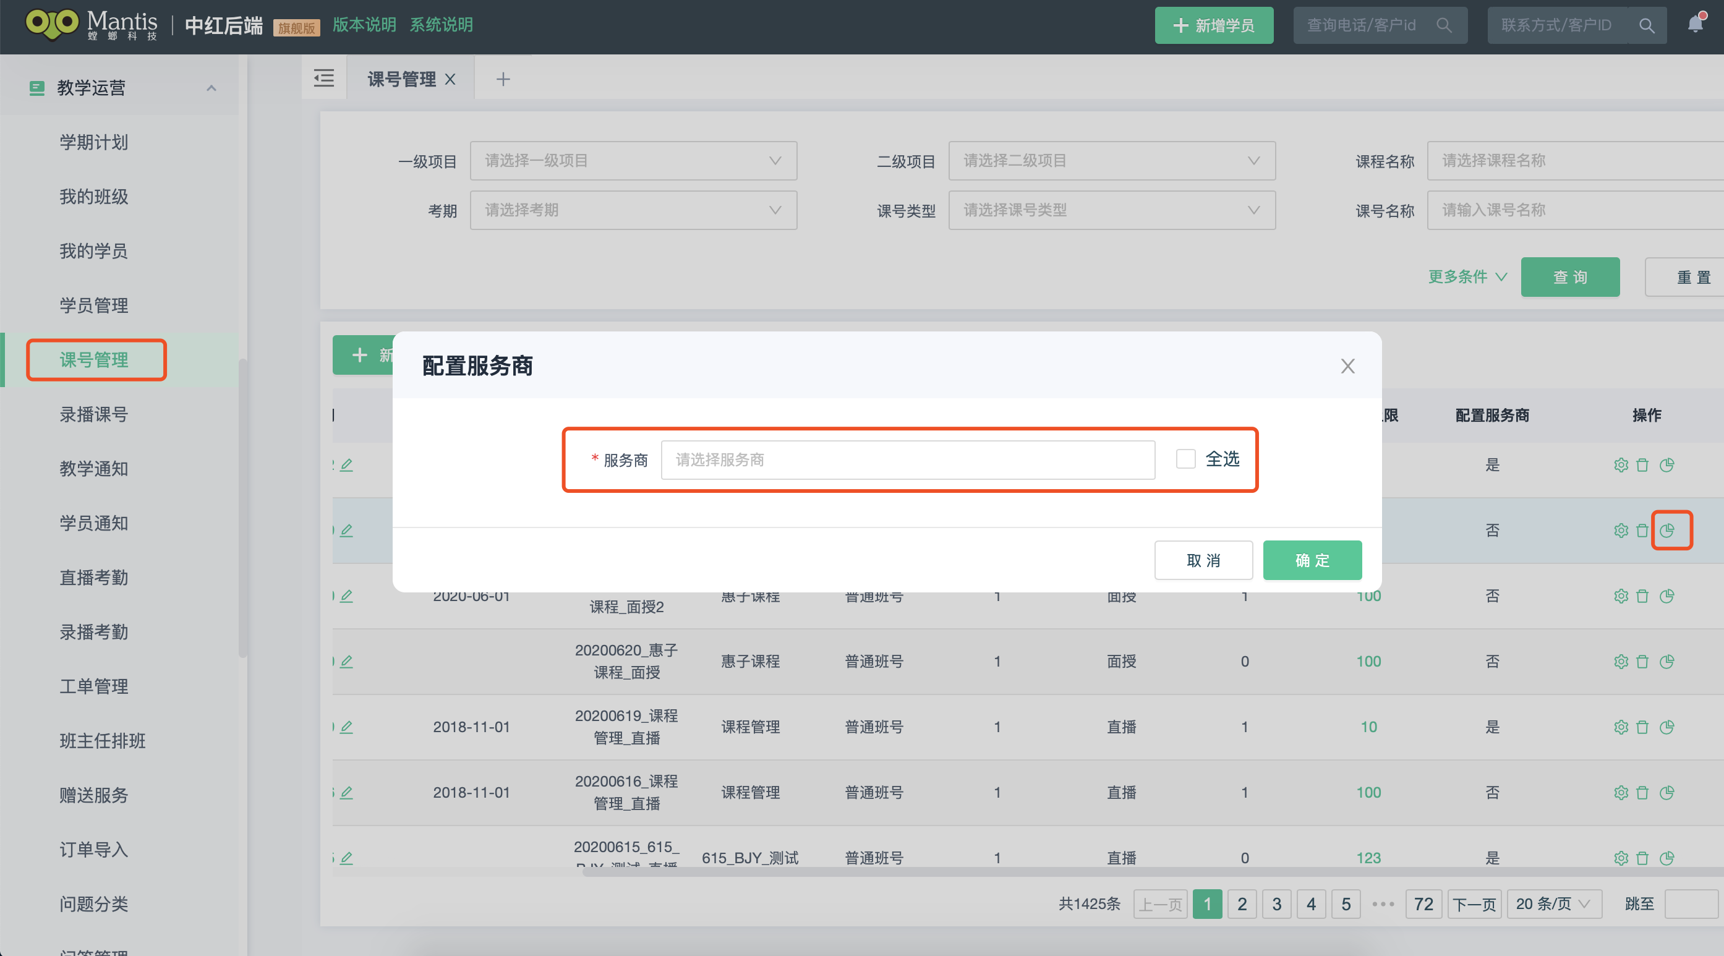Open 学期计划 in sidebar

click(94, 142)
